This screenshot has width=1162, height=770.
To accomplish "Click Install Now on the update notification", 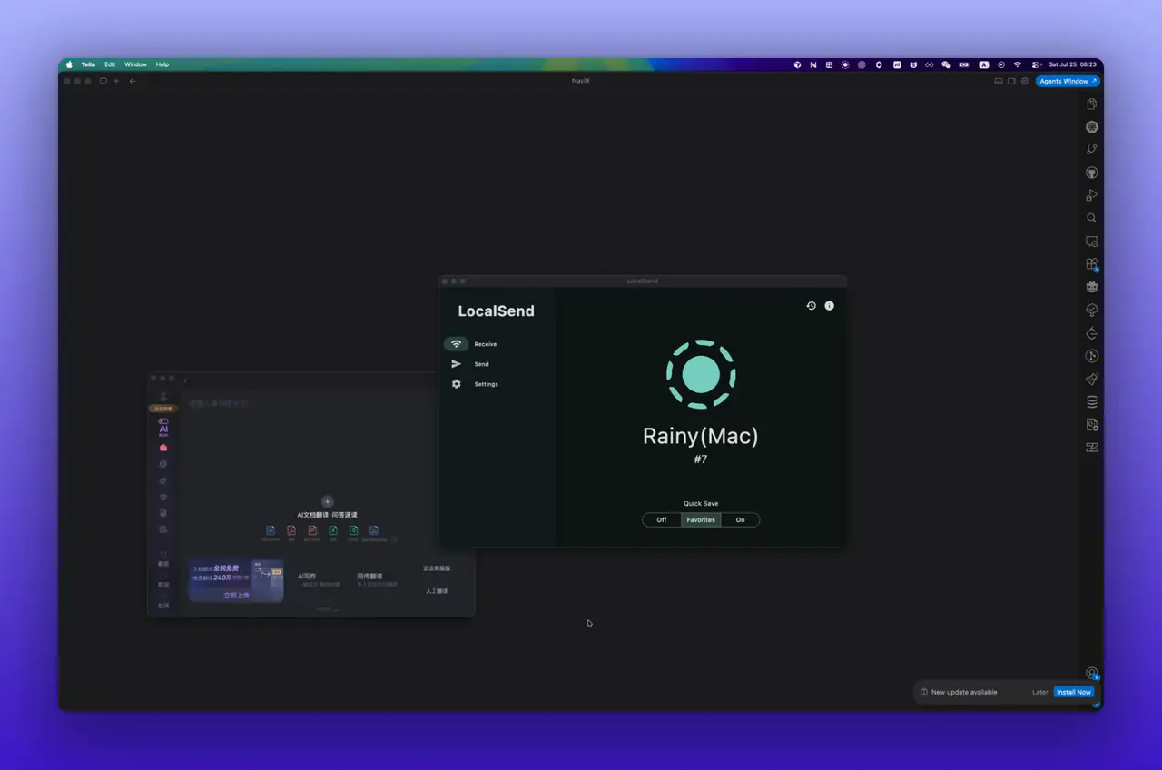I will pos(1073,692).
